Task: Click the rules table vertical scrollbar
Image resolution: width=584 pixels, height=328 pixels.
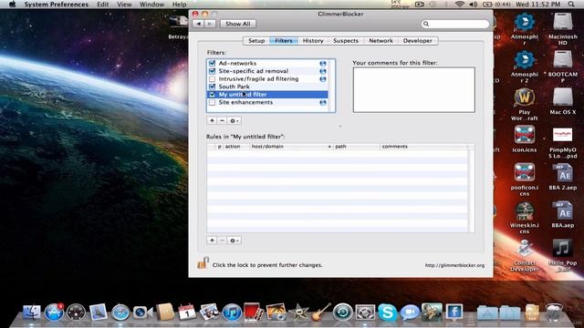Action: (x=471, y=191)
